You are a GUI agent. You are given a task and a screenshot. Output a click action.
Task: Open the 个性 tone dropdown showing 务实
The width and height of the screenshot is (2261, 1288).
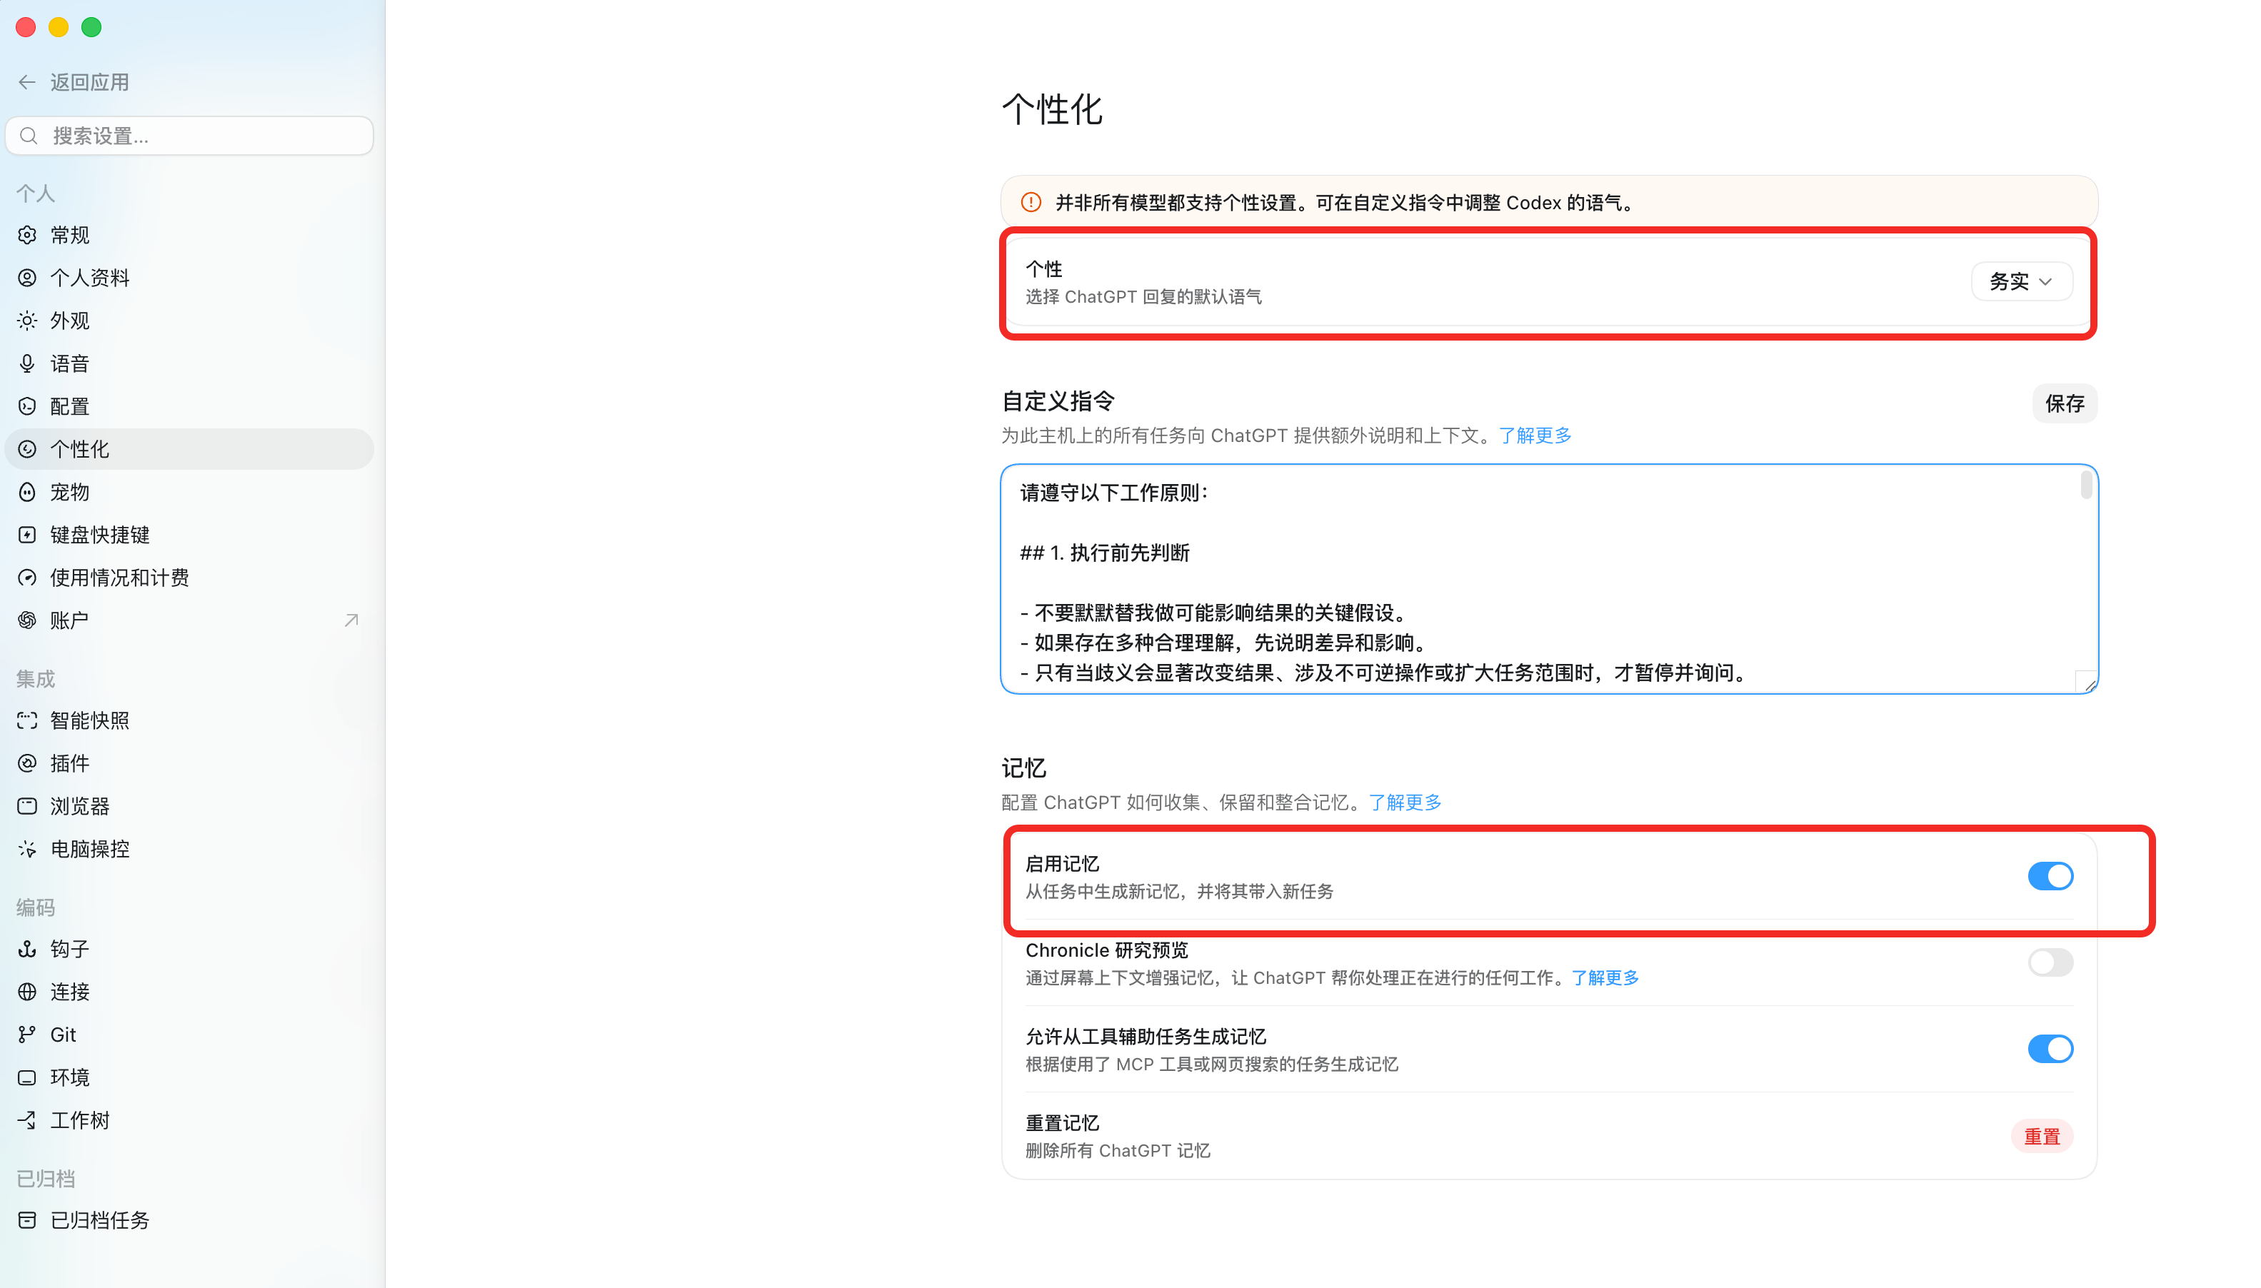tap(2021, 281)
